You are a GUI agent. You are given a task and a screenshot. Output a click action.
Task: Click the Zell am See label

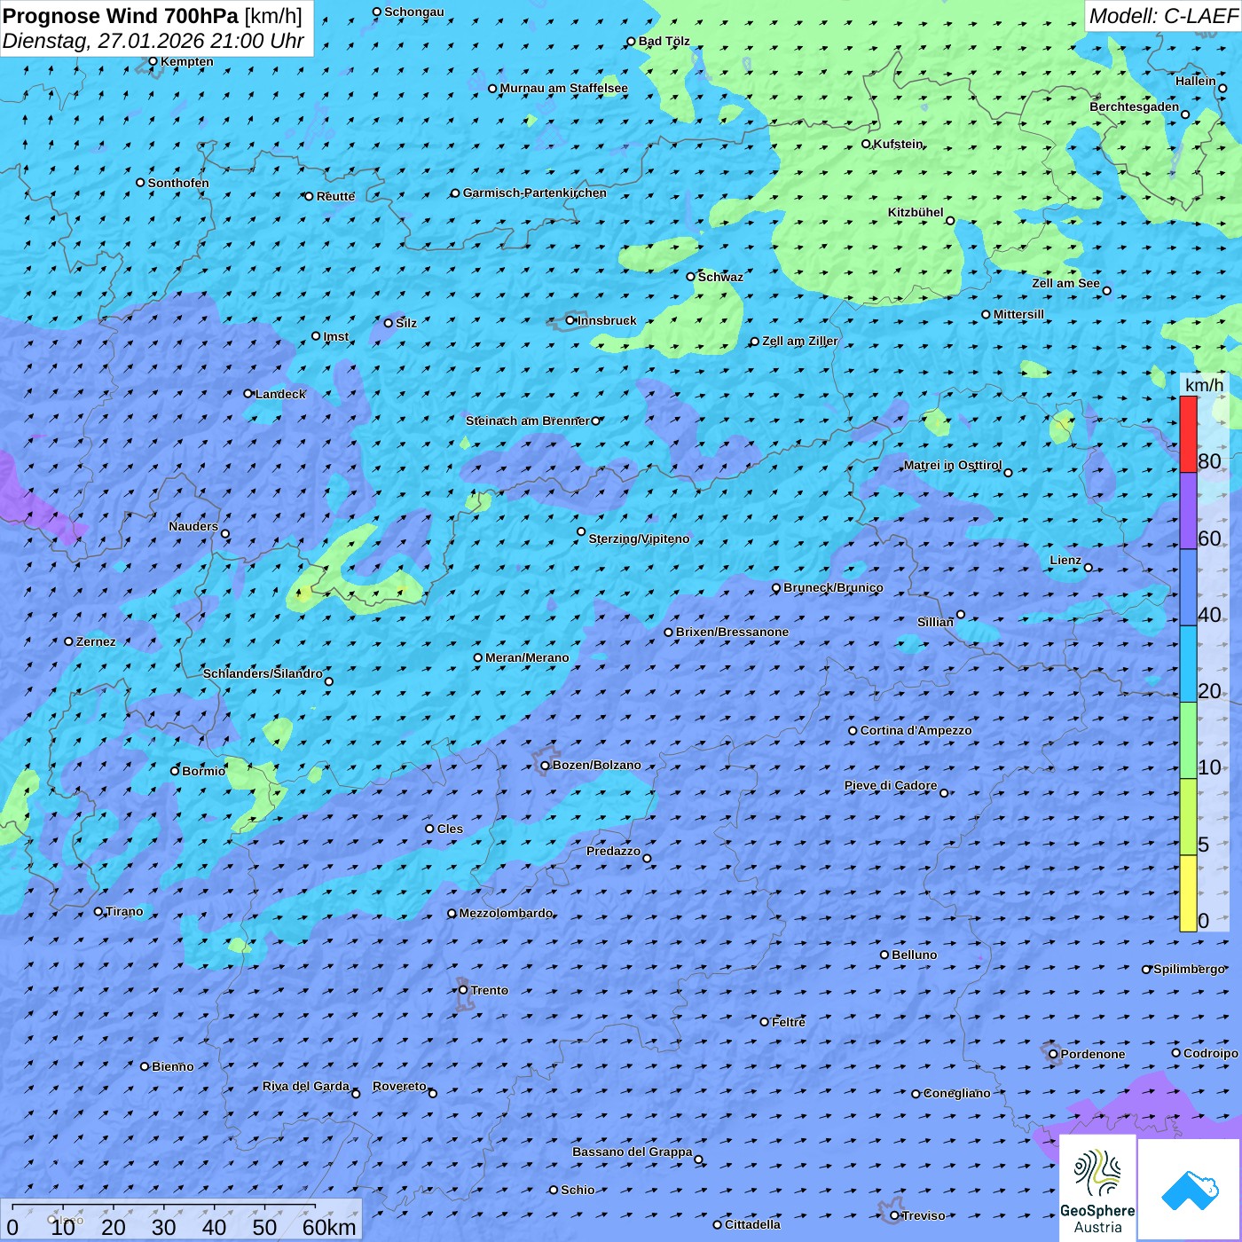pyautogui.click(x=1065, y=283)
